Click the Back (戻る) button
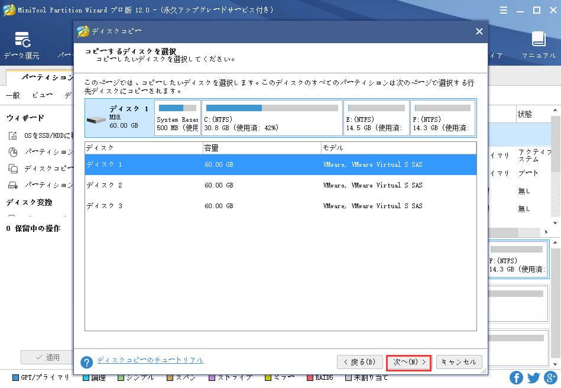The height and width of the screenshot is (388, 561). [359, 362]
